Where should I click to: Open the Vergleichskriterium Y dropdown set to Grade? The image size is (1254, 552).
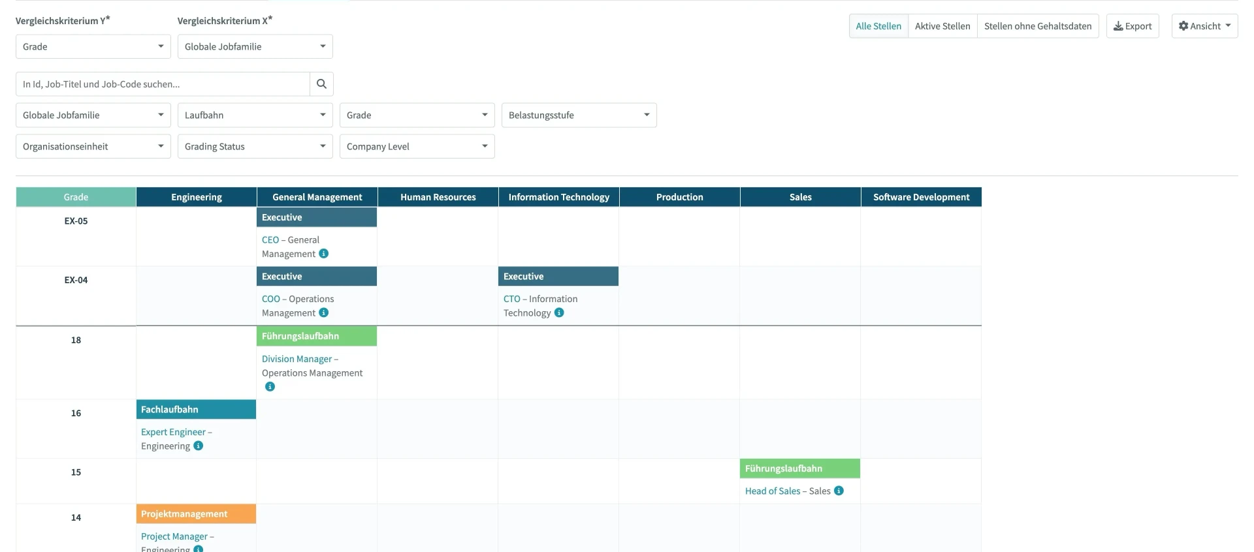coord(93,46)
